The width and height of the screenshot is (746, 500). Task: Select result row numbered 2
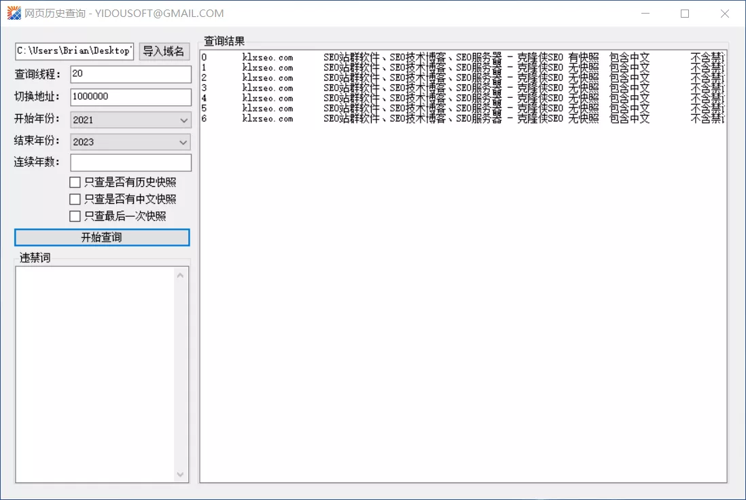pos(463,77)
